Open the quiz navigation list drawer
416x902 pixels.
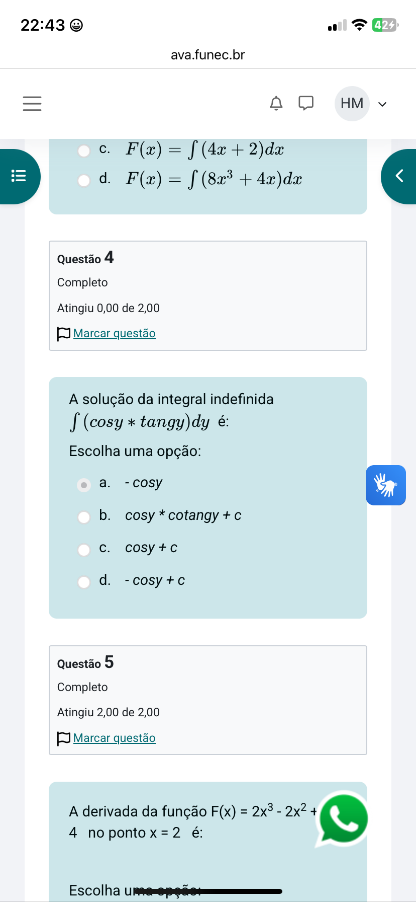(x=19, y=176)
